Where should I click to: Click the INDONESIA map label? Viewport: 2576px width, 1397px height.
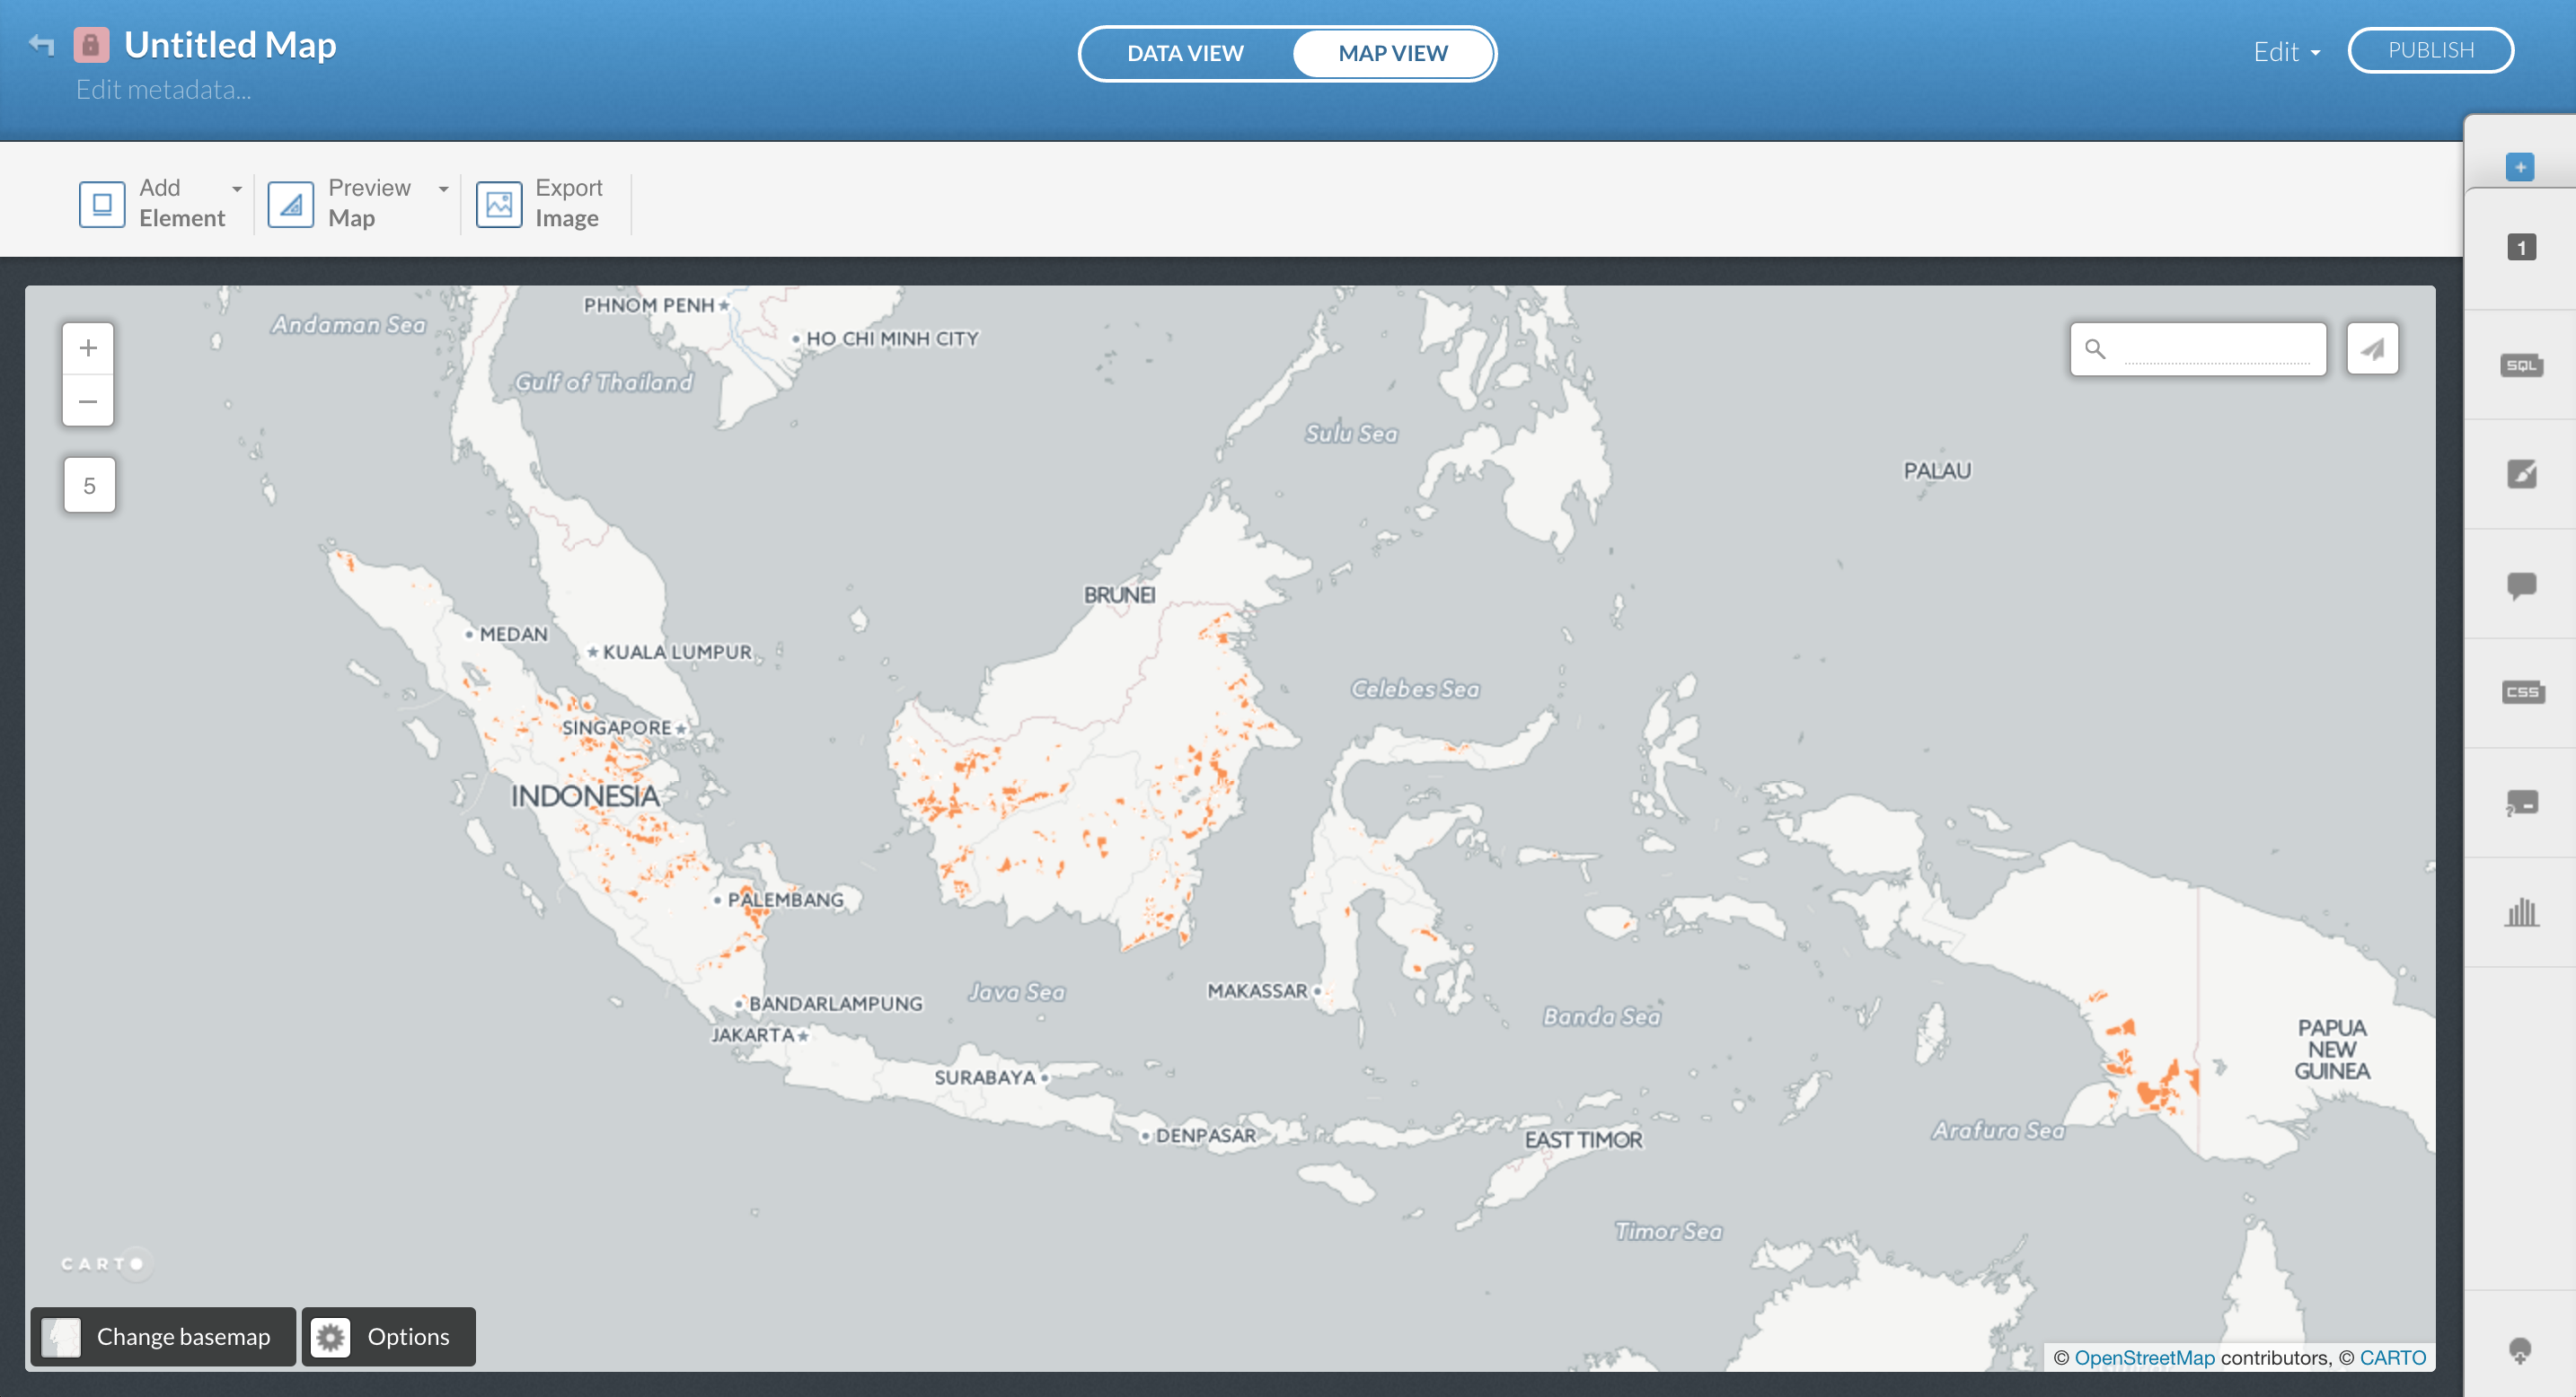(585, 795)
